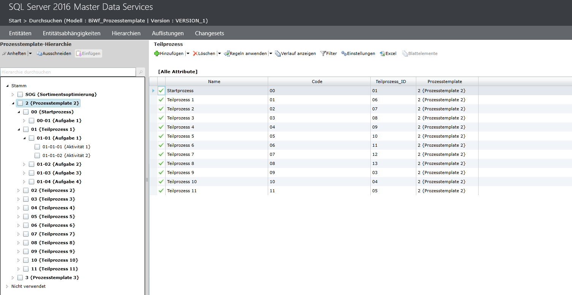
Task: Select 10 {Teilprozess 10} tree item
Action: (x=54, y=260)
